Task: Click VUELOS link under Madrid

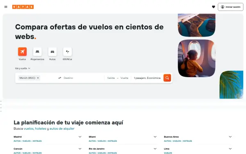Action: point(27,141)
